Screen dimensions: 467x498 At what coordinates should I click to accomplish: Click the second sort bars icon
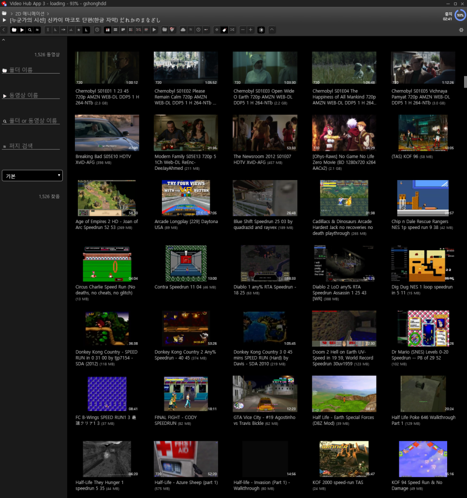click(x=56, y=30)
